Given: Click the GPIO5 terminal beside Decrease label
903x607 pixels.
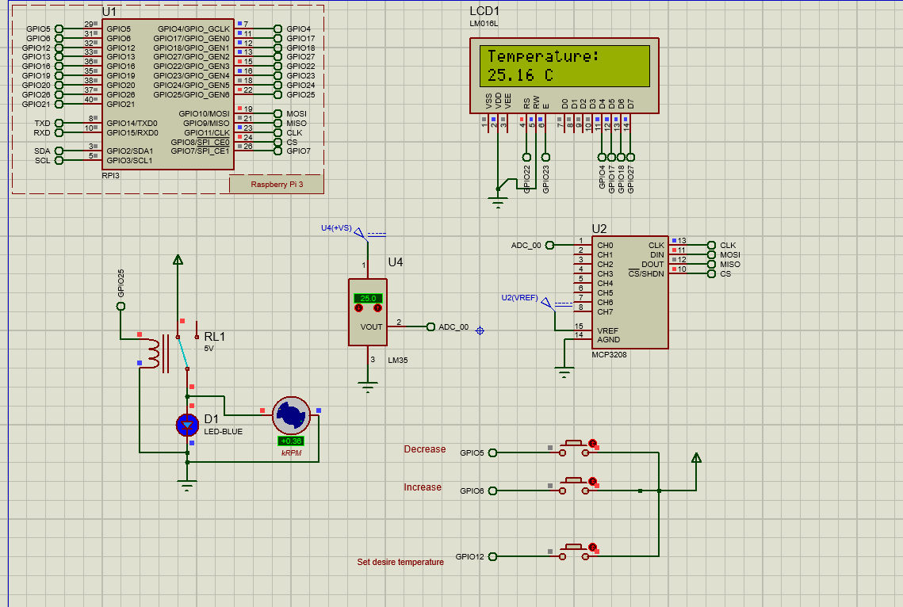Looking at the screenshot, I should point(492,452).
